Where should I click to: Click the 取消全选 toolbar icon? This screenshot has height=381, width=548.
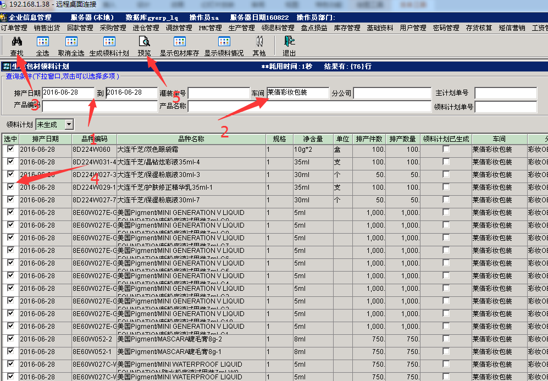point(71,42)
